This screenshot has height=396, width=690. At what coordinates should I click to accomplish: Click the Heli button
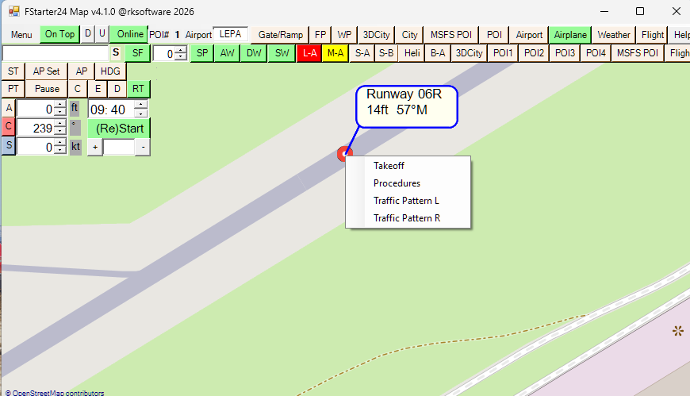pos(412,53)
